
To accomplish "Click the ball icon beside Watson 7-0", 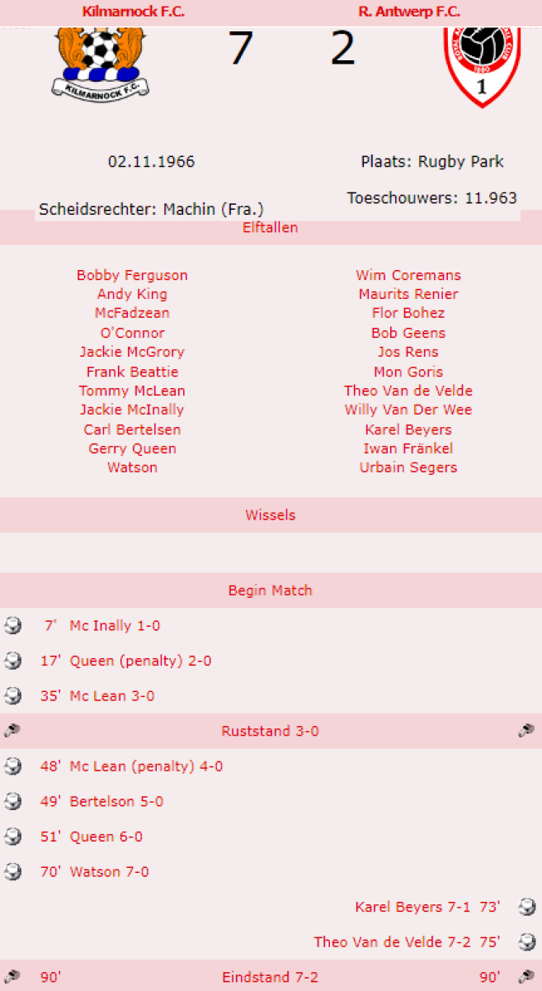I will (12, 871).
